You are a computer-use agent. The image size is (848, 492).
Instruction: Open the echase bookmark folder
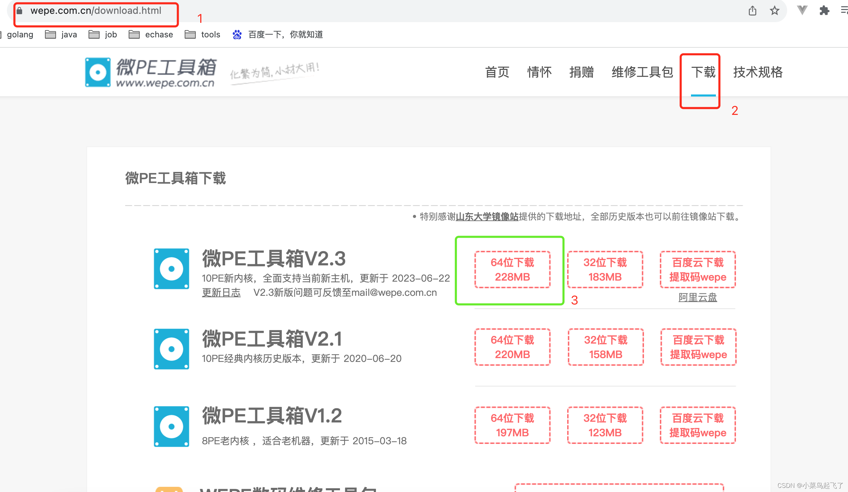tap(151, 35)
